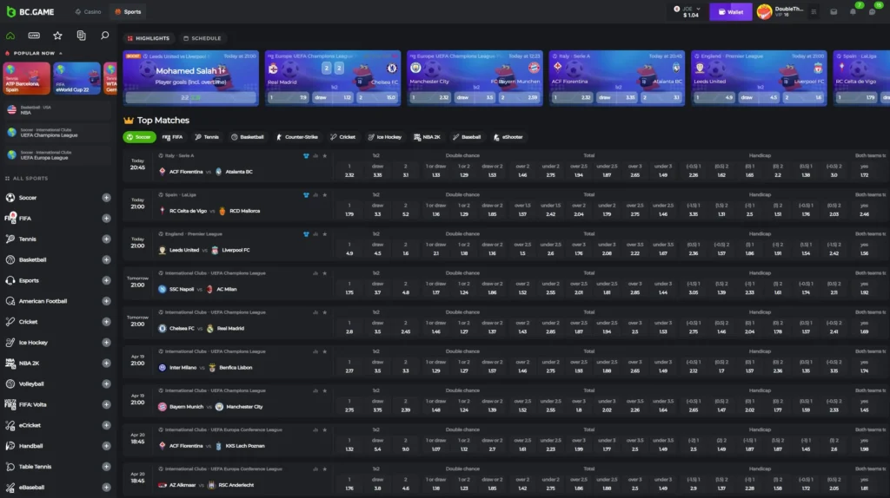Open the NBA popular league link
The height and width of the screenshot is (498, 890).
58,110
